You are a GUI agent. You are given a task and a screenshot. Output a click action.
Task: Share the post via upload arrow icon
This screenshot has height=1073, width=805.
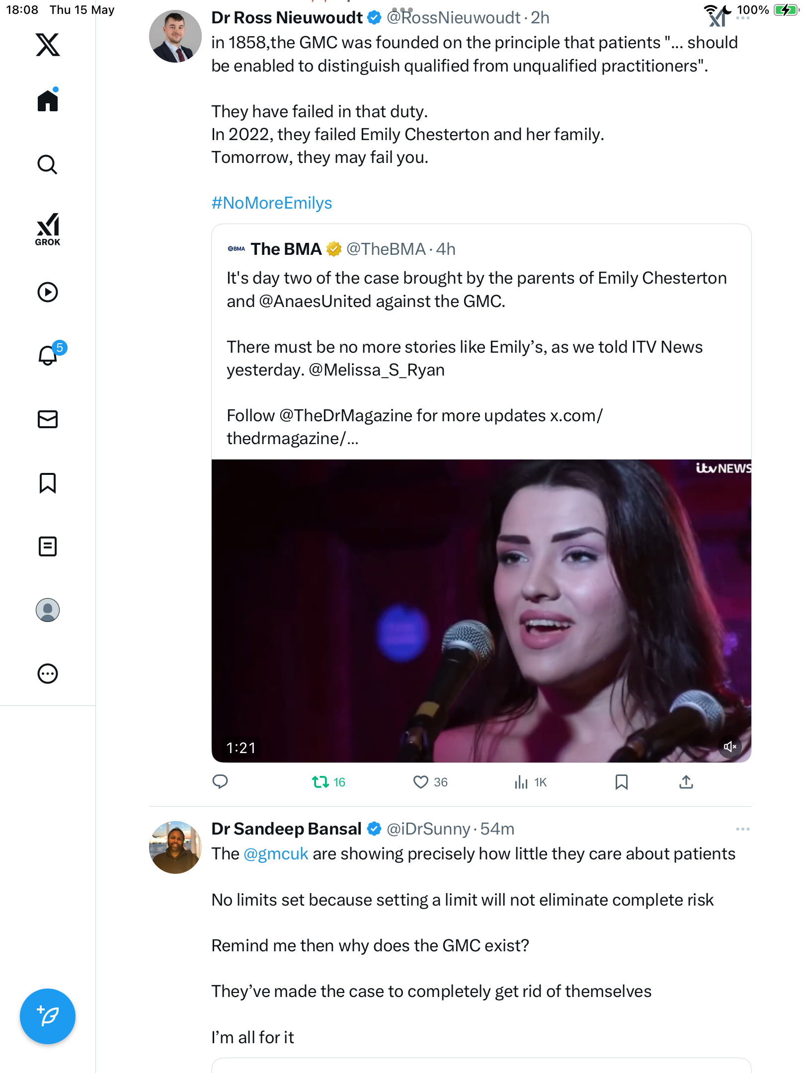686,782
